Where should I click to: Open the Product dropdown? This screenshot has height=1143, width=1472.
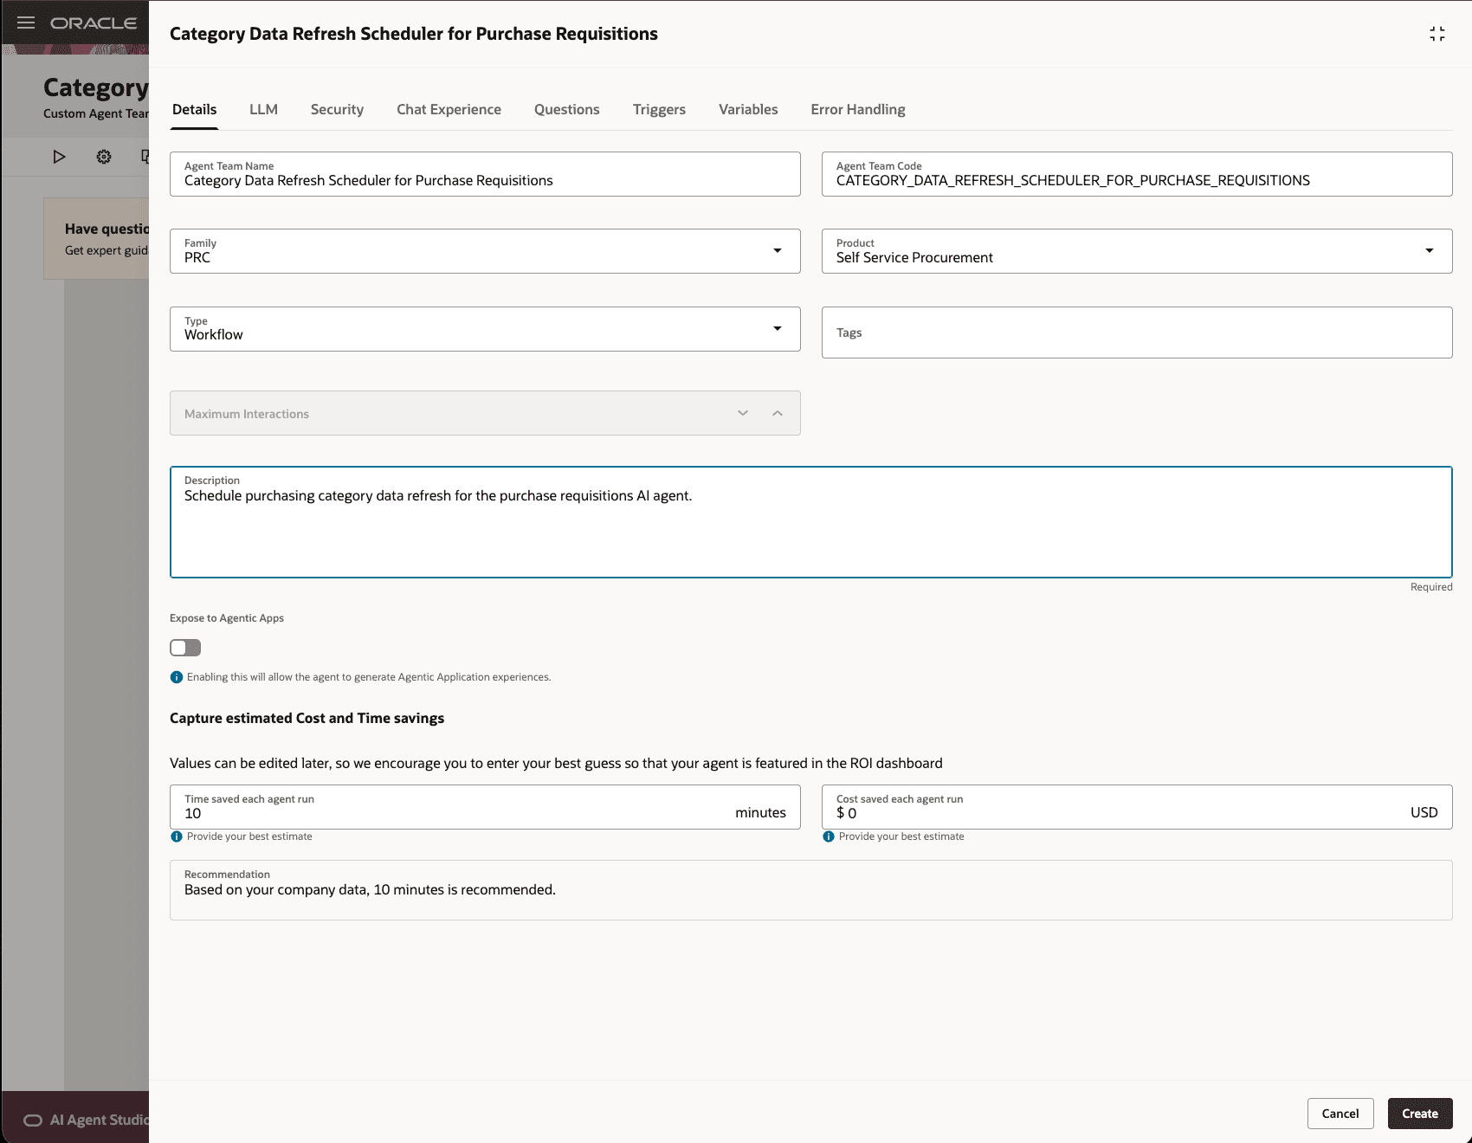1430,250
